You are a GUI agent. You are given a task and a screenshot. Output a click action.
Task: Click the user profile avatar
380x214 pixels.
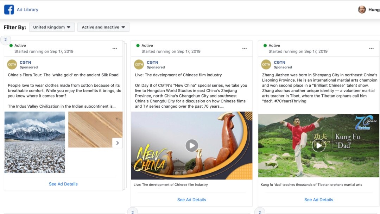pyautogui.click(x=362, y=10)
